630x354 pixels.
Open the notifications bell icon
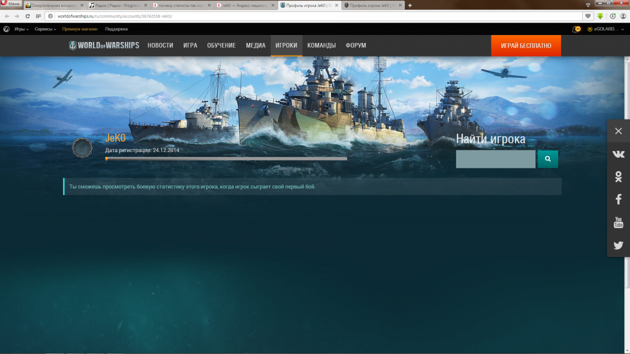pos(577,29)
